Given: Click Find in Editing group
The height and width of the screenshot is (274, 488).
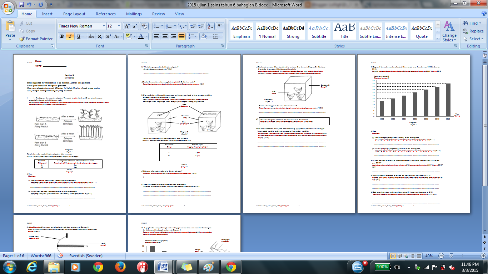Looking at the screenshot, I should coord(473,23).
